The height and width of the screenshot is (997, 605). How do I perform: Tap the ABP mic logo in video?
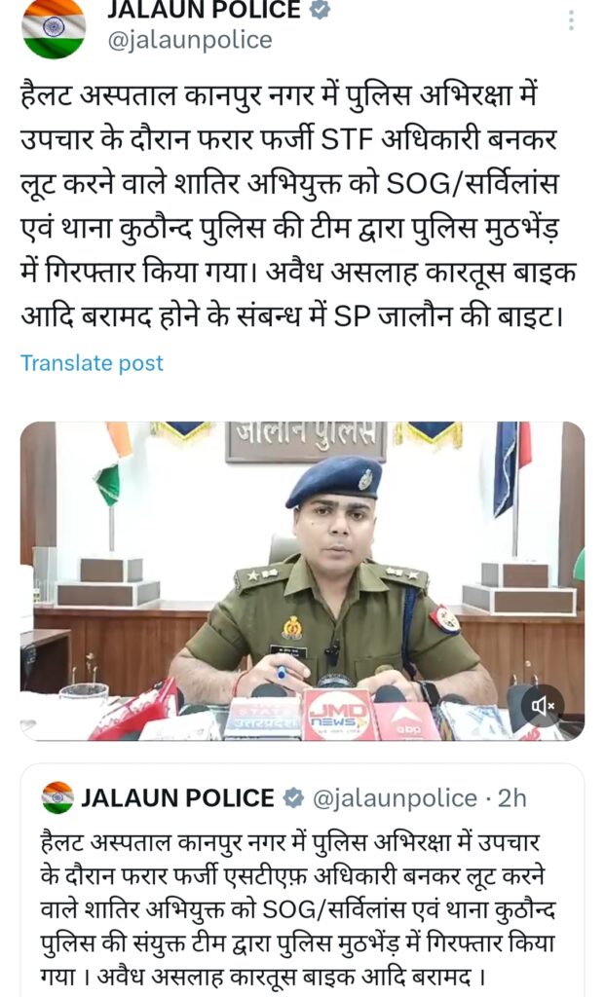(408, 721)
